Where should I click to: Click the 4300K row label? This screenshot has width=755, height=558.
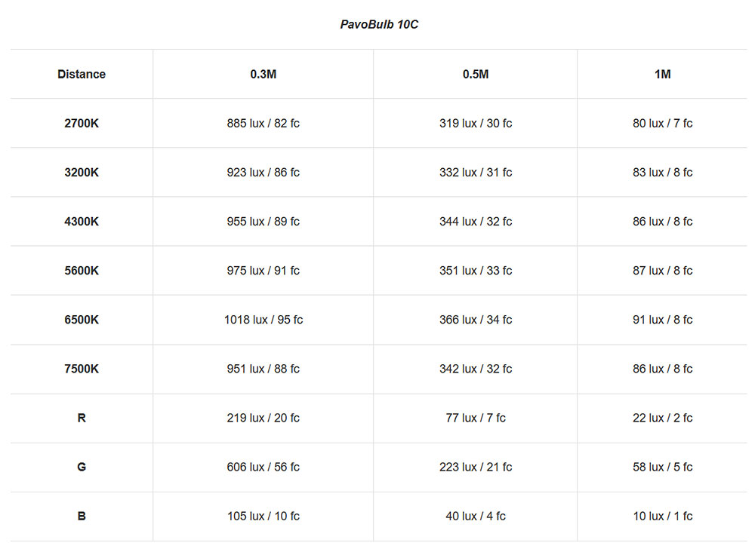point(82,222)
